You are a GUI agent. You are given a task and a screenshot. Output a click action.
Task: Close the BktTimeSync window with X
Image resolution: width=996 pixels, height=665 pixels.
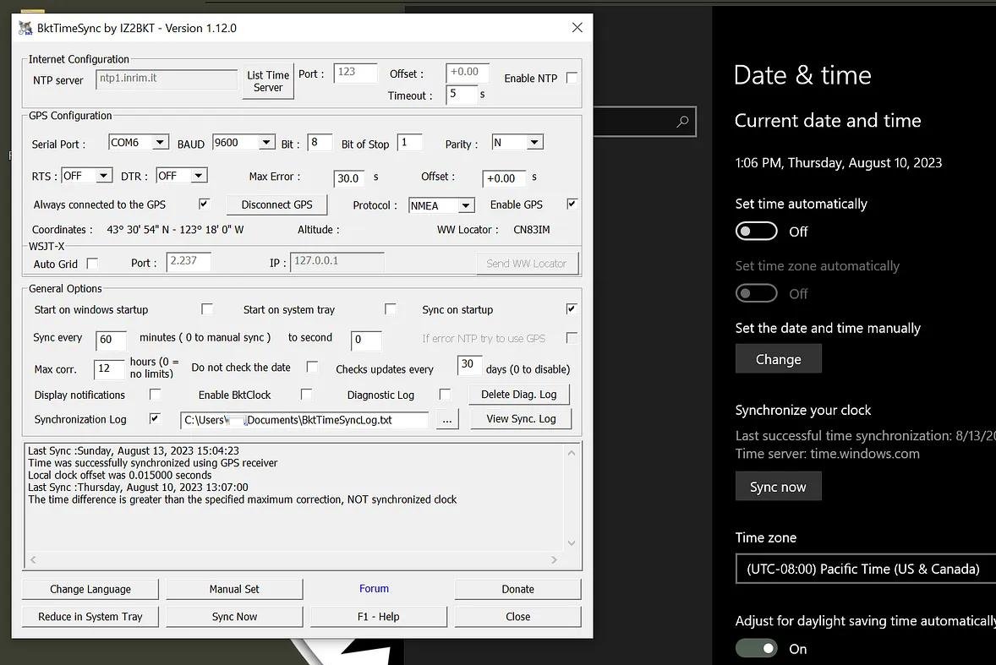coord(577,27)
